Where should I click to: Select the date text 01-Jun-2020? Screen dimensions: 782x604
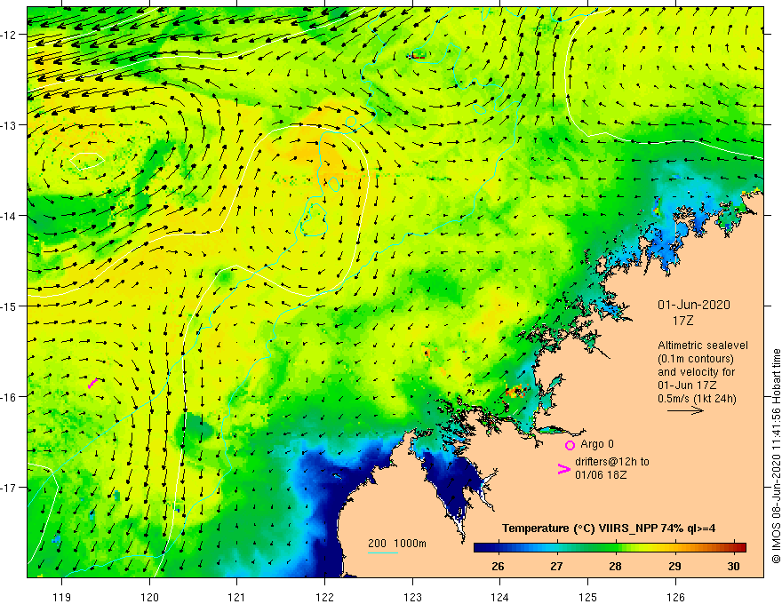[x=694, y=305]
